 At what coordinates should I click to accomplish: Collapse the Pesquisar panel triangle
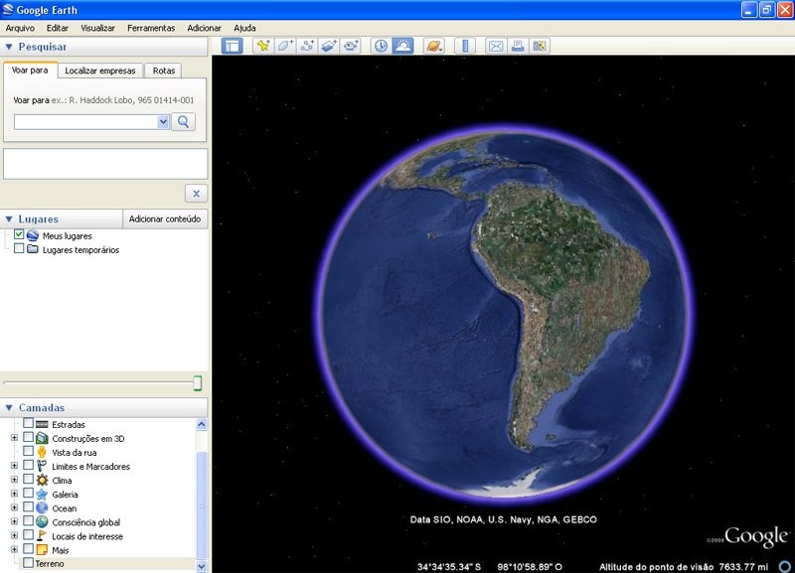(9, 47)
